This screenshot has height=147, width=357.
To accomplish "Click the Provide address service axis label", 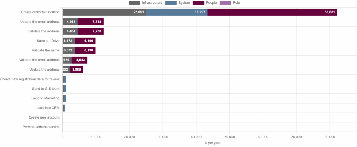I will click(x=41, y=127).
